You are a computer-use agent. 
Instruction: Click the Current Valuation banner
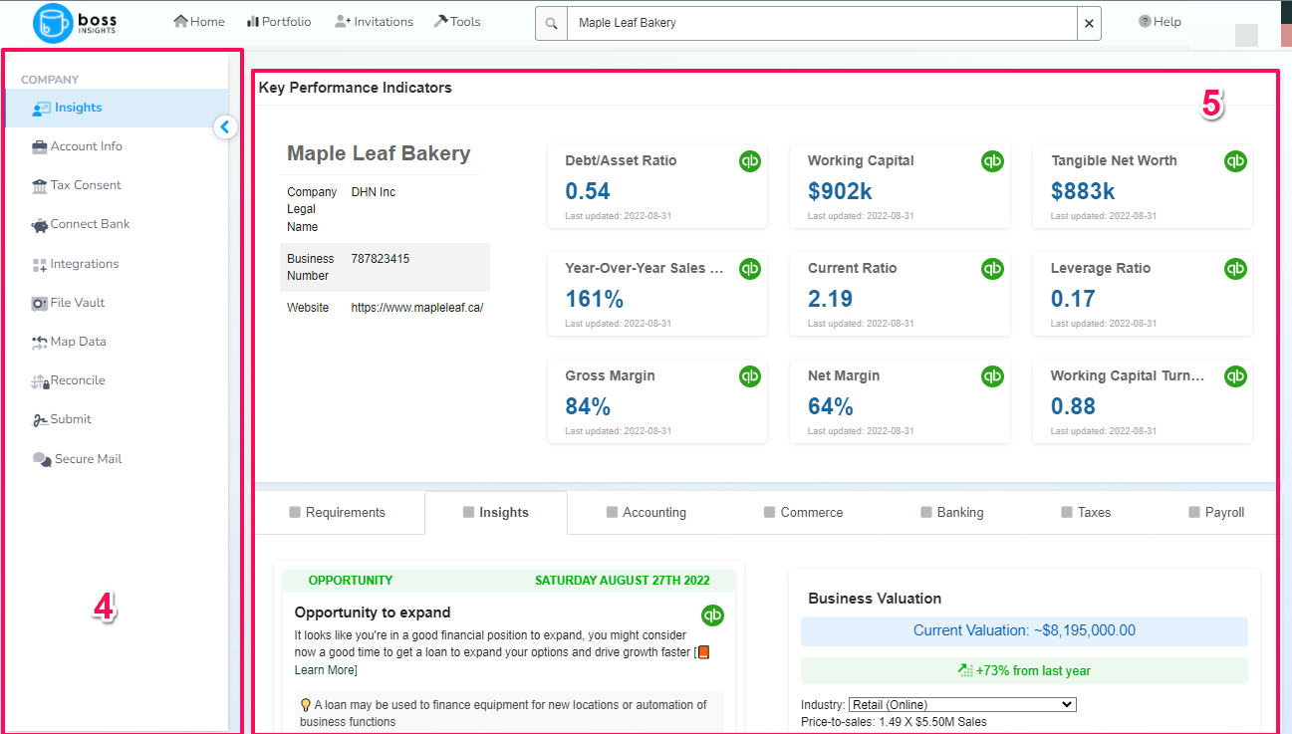(1024, 630)
